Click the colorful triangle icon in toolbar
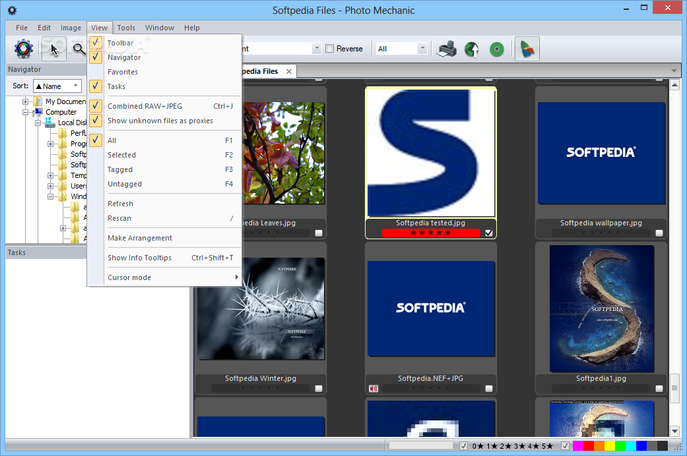687x456 pixels. [x=527, y=49]
